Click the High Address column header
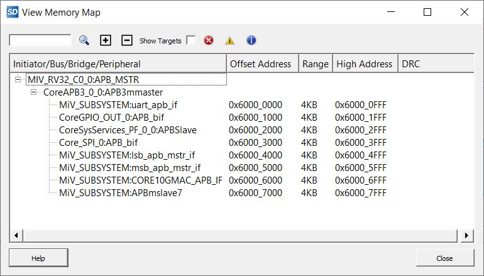484x276 pixels. pos(365,64)
